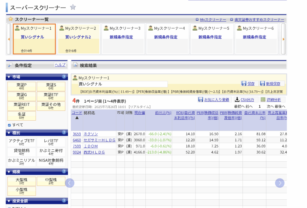Toggle the 中型株 size filter
The image size is (307, 208).
51,181
